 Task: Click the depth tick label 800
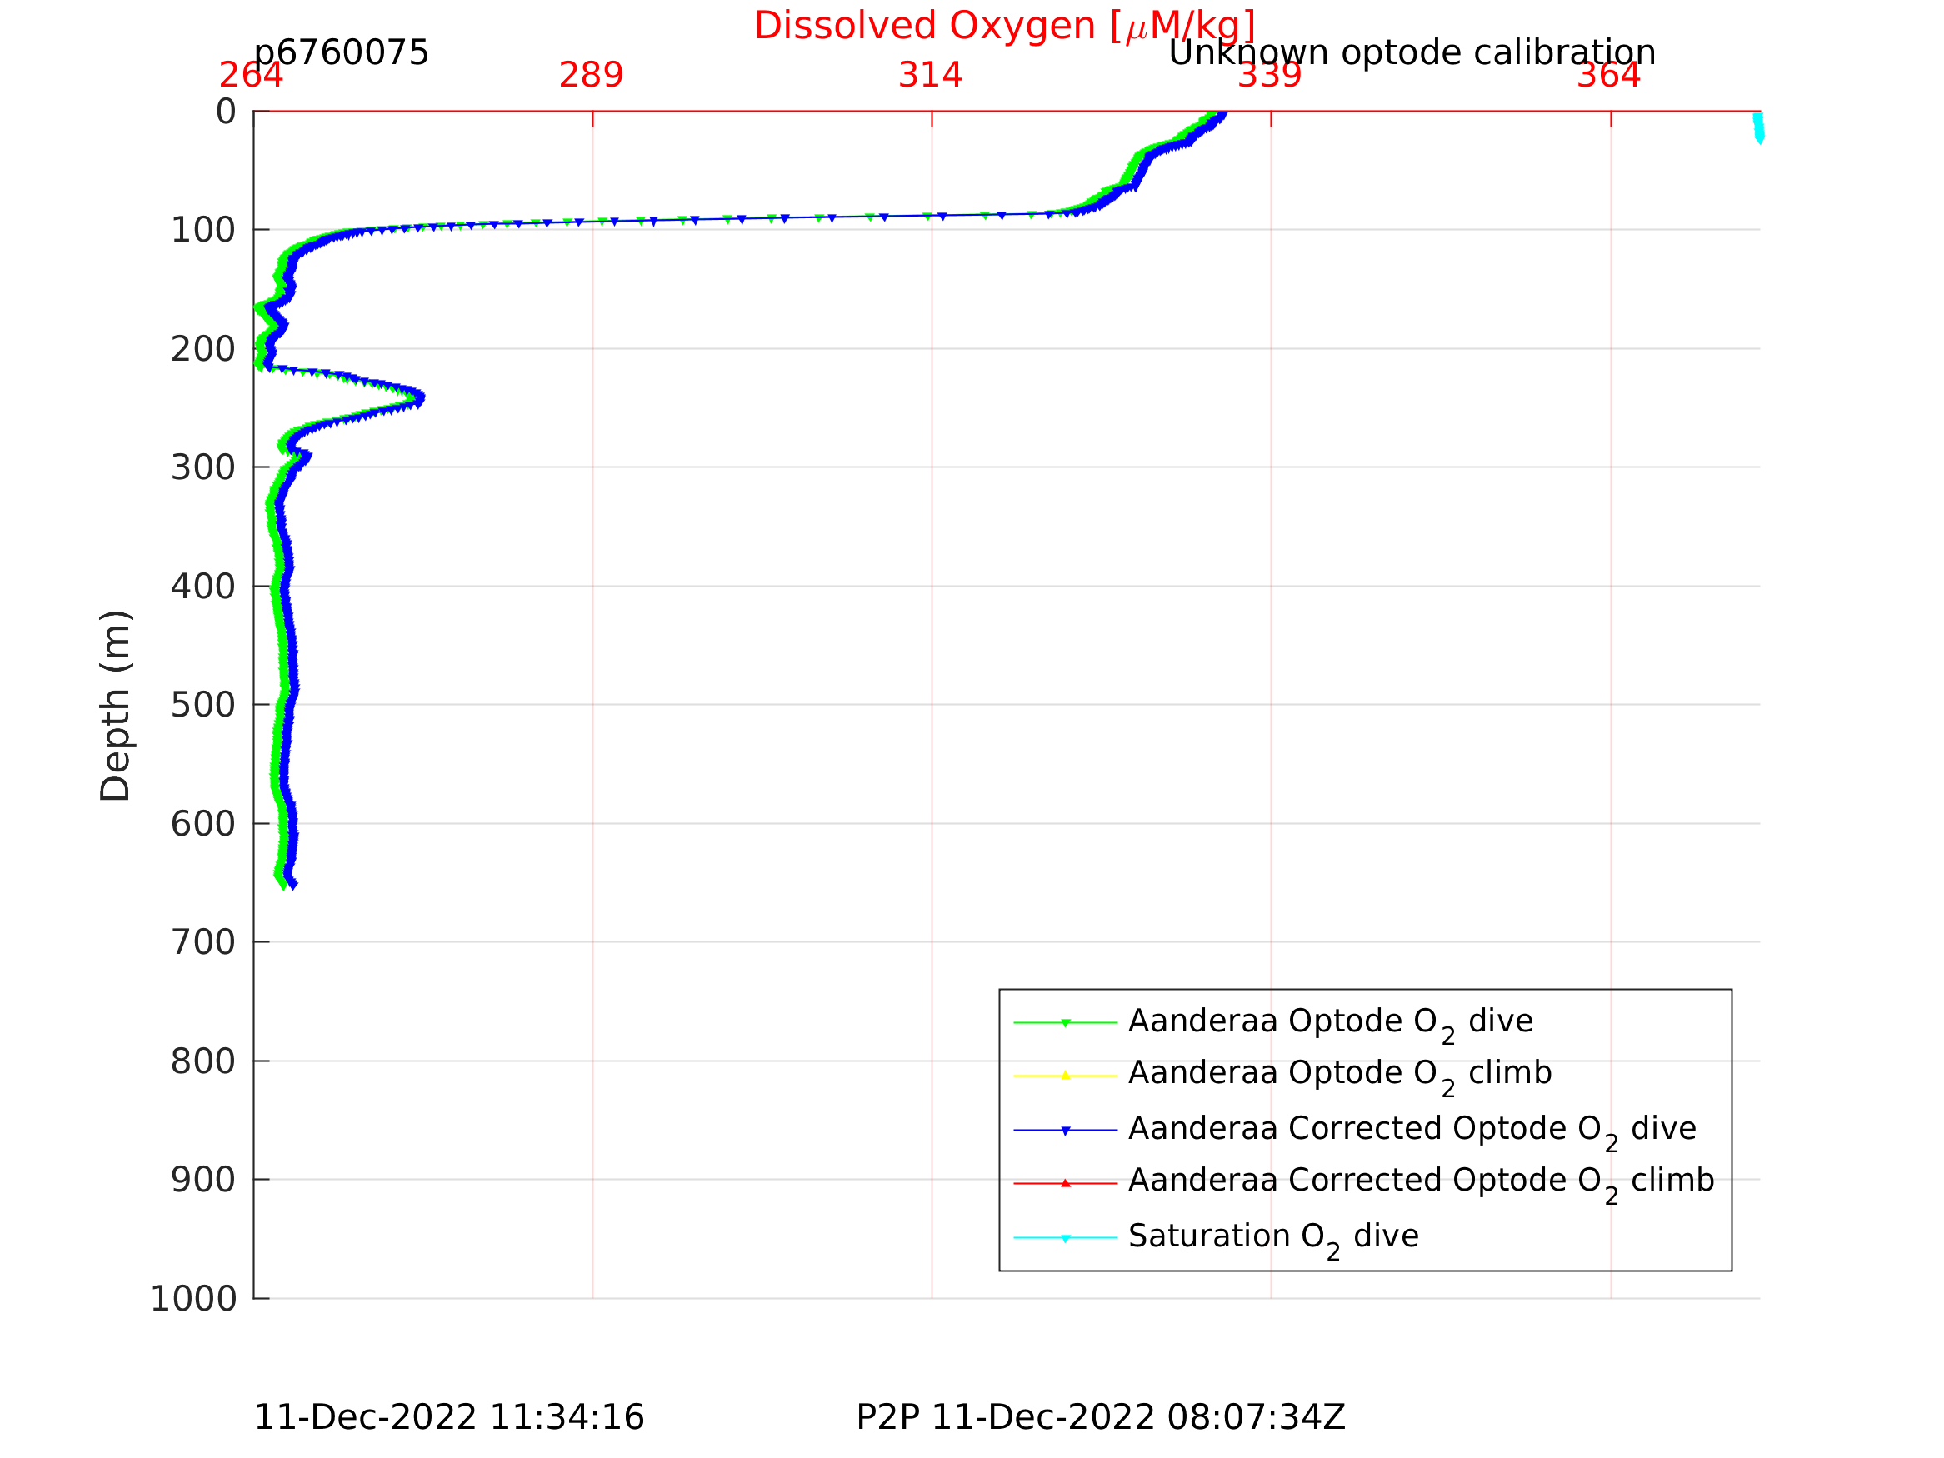click(203, 1062)
